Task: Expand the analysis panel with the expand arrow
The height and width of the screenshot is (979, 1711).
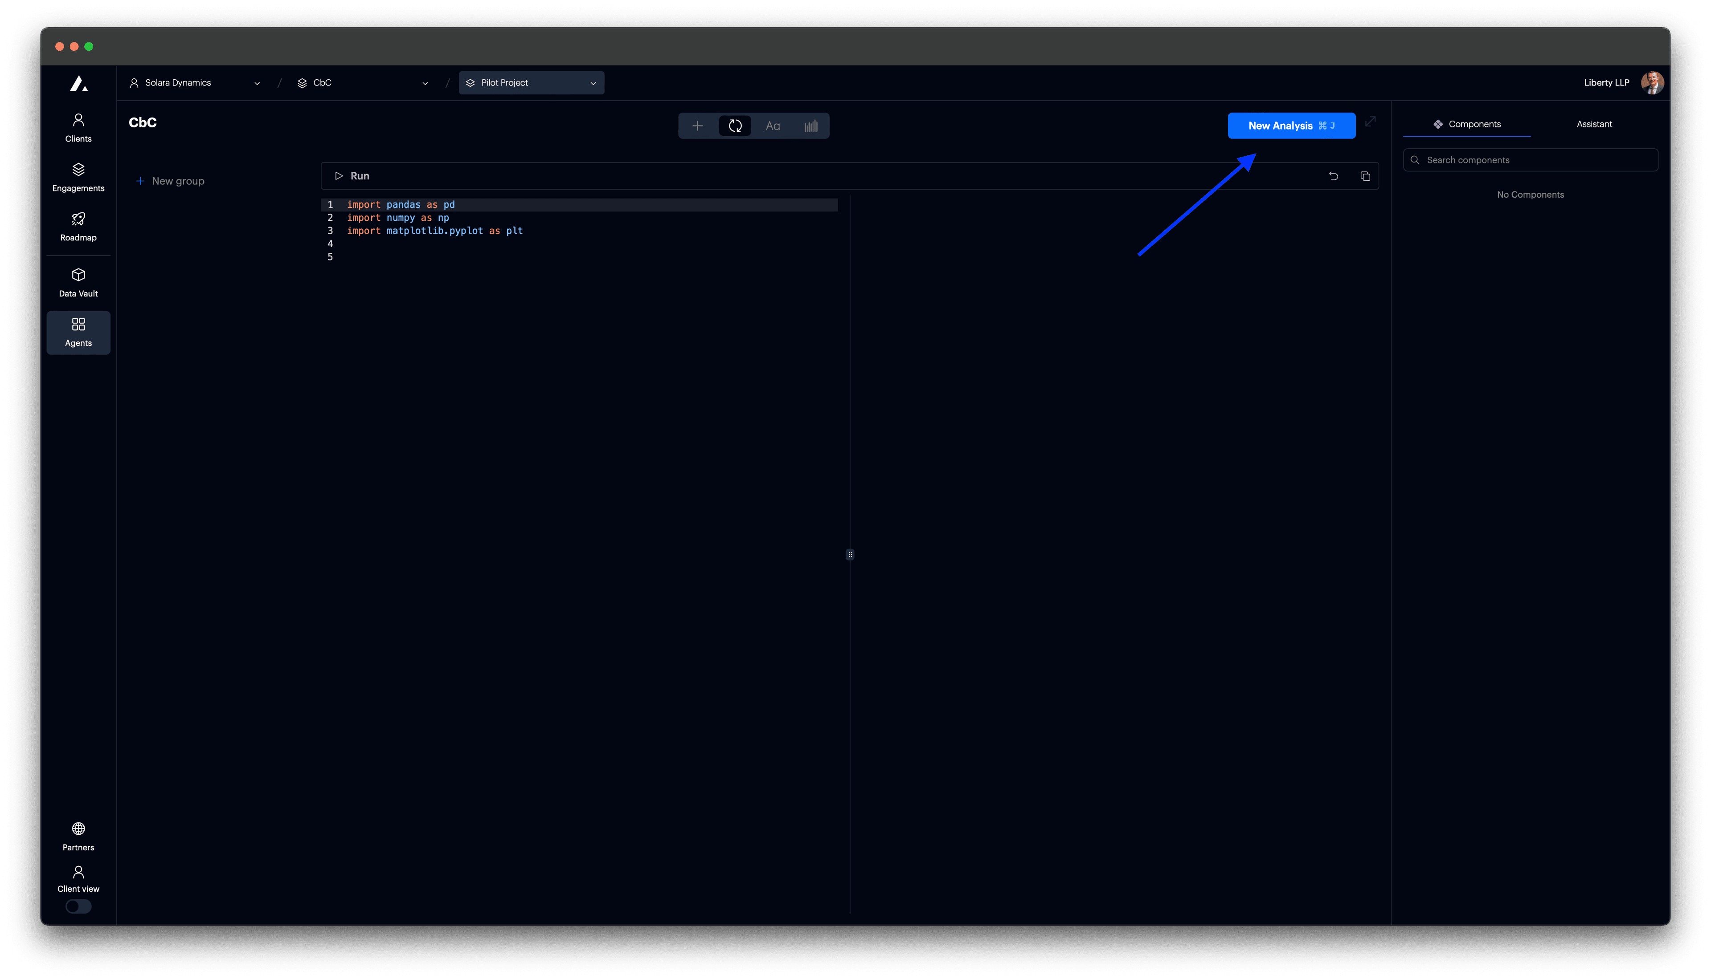Action: tap(1371, 122)
